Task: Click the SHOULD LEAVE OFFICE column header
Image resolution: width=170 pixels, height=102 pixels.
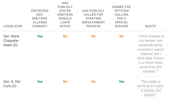Action: 65,15
